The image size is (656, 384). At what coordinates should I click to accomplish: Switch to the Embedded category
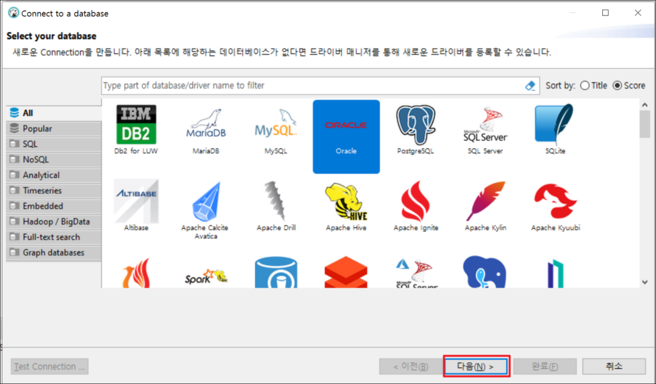coord(54,206)
